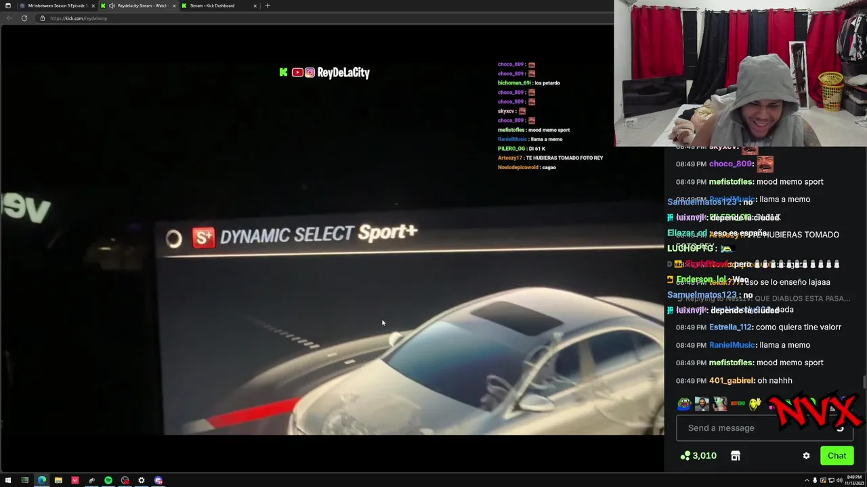The height and width of the screenshot is (487, 867).
Task: Click the S+ red badge in video
Action: [x=203, y=237]
